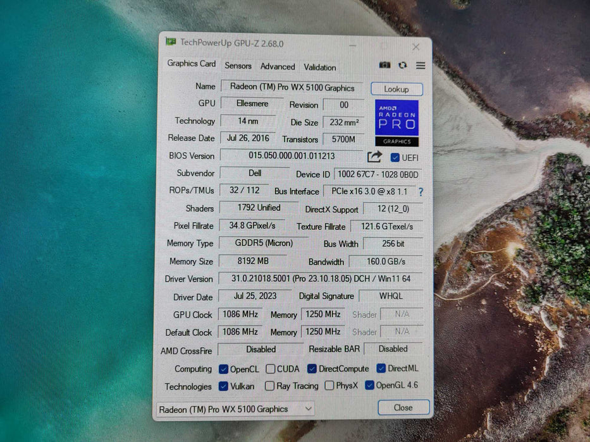Click the refresh icon to reload GPU data
This screenshot has width=590, height=442.
pyautogui.click(x=403, y=65)
